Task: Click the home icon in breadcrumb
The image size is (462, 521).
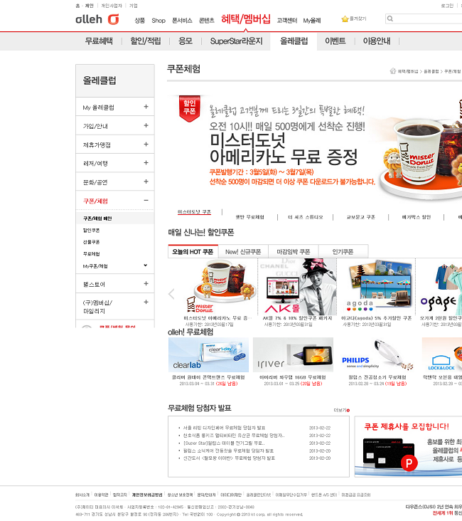Action: click(392, 70)
